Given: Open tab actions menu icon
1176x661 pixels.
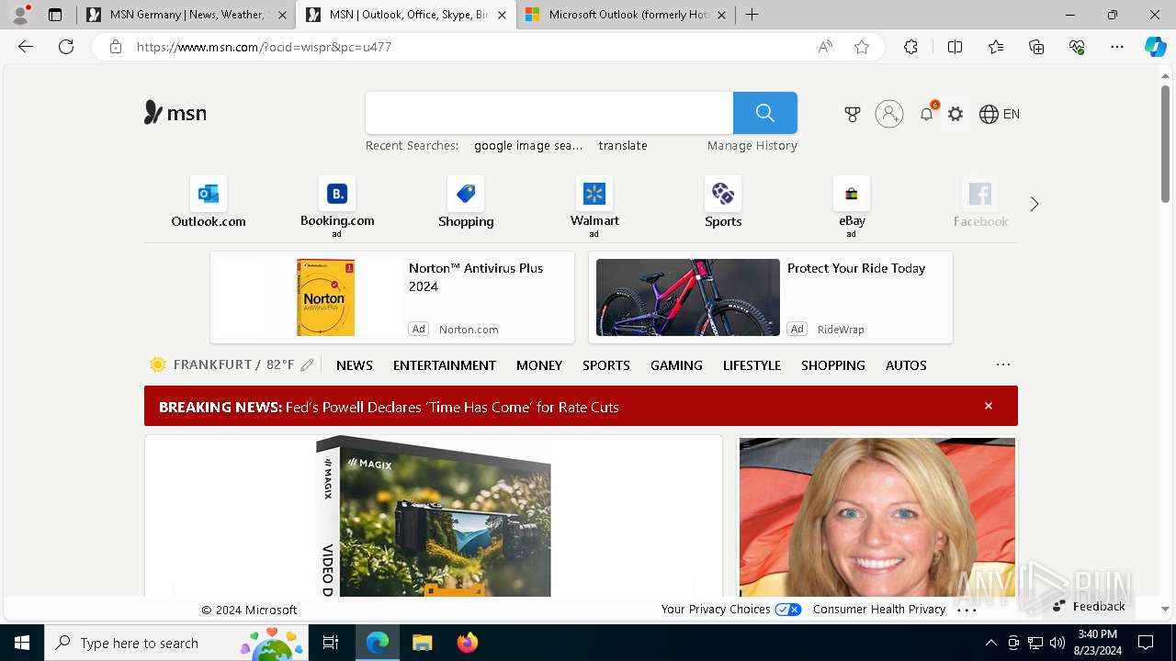Looking at the screenshot, I should pyautogui.click(x=55, y=15).
